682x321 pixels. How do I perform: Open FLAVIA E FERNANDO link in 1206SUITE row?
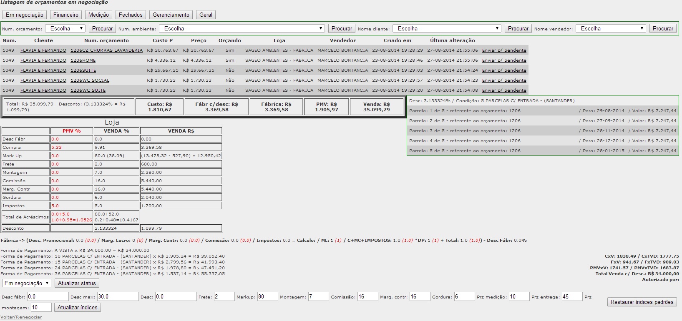point(43,70)
